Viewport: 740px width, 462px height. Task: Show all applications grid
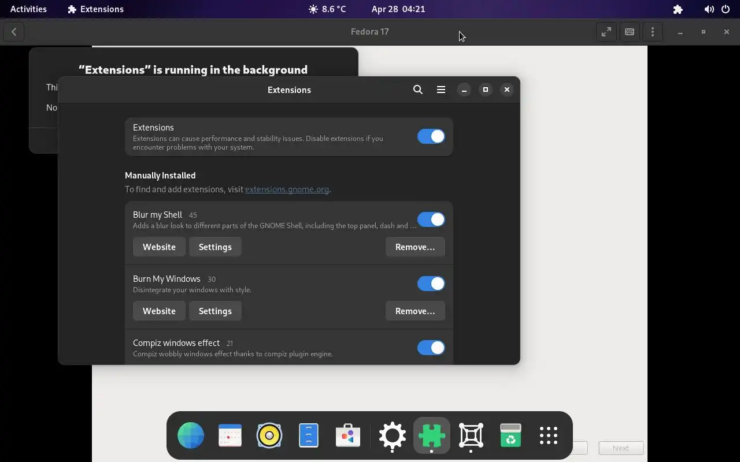[x=549, y=435]
